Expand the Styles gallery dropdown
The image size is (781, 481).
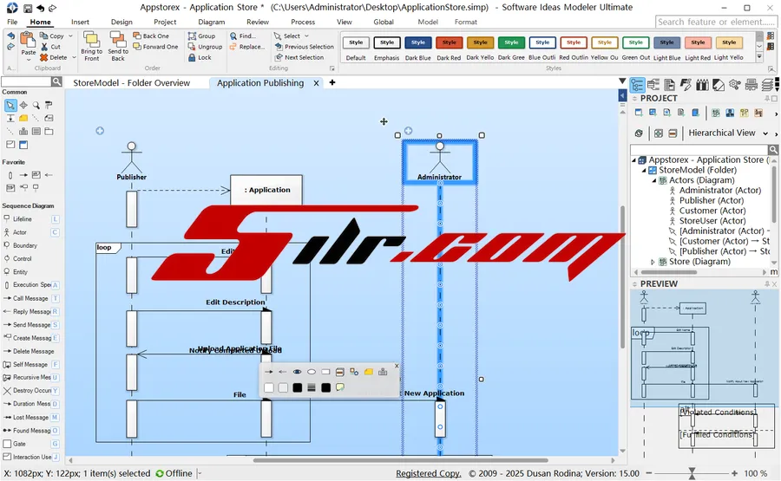coord(759,57)
